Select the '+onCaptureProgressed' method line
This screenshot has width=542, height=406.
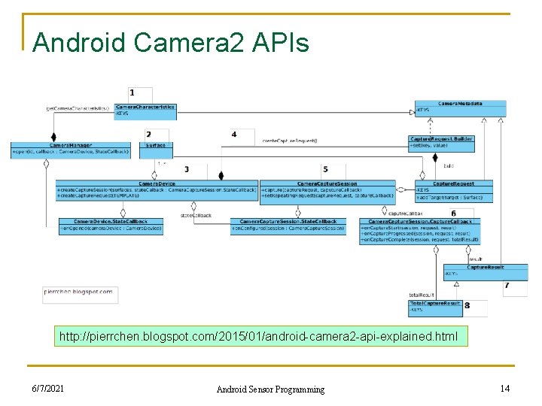(415, 233)
